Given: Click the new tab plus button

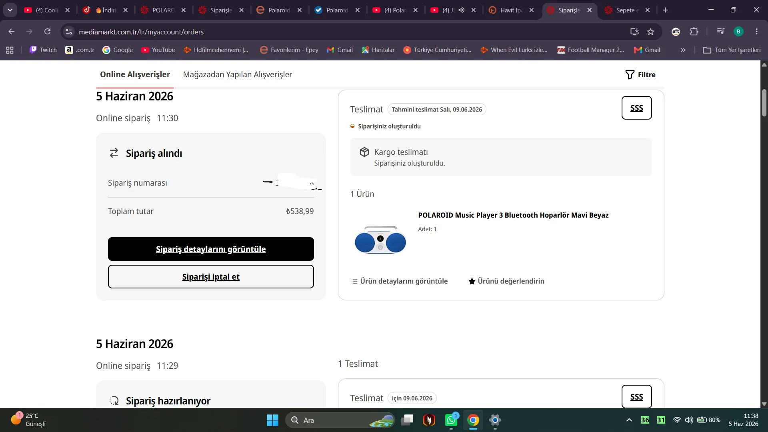Looking at the screenshot, I should pyautogui.click(x=666, y=10).
